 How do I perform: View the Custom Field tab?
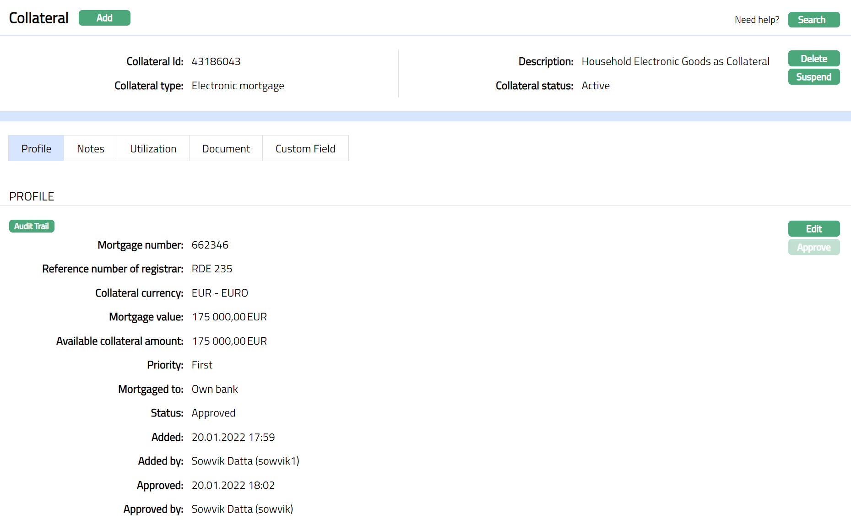click(x=305, y=149)
